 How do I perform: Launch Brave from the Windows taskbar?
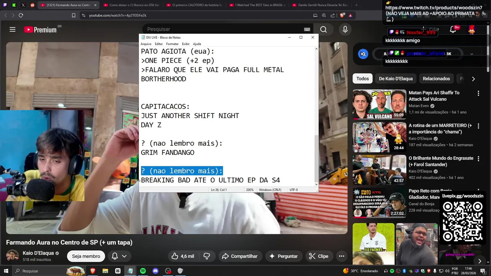coord(92,271)
